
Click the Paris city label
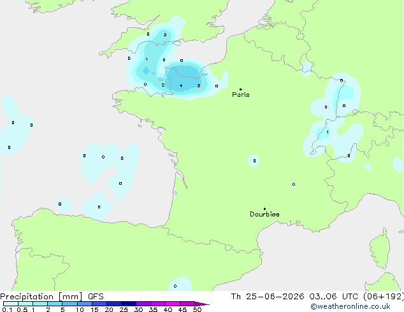(241, 94)
